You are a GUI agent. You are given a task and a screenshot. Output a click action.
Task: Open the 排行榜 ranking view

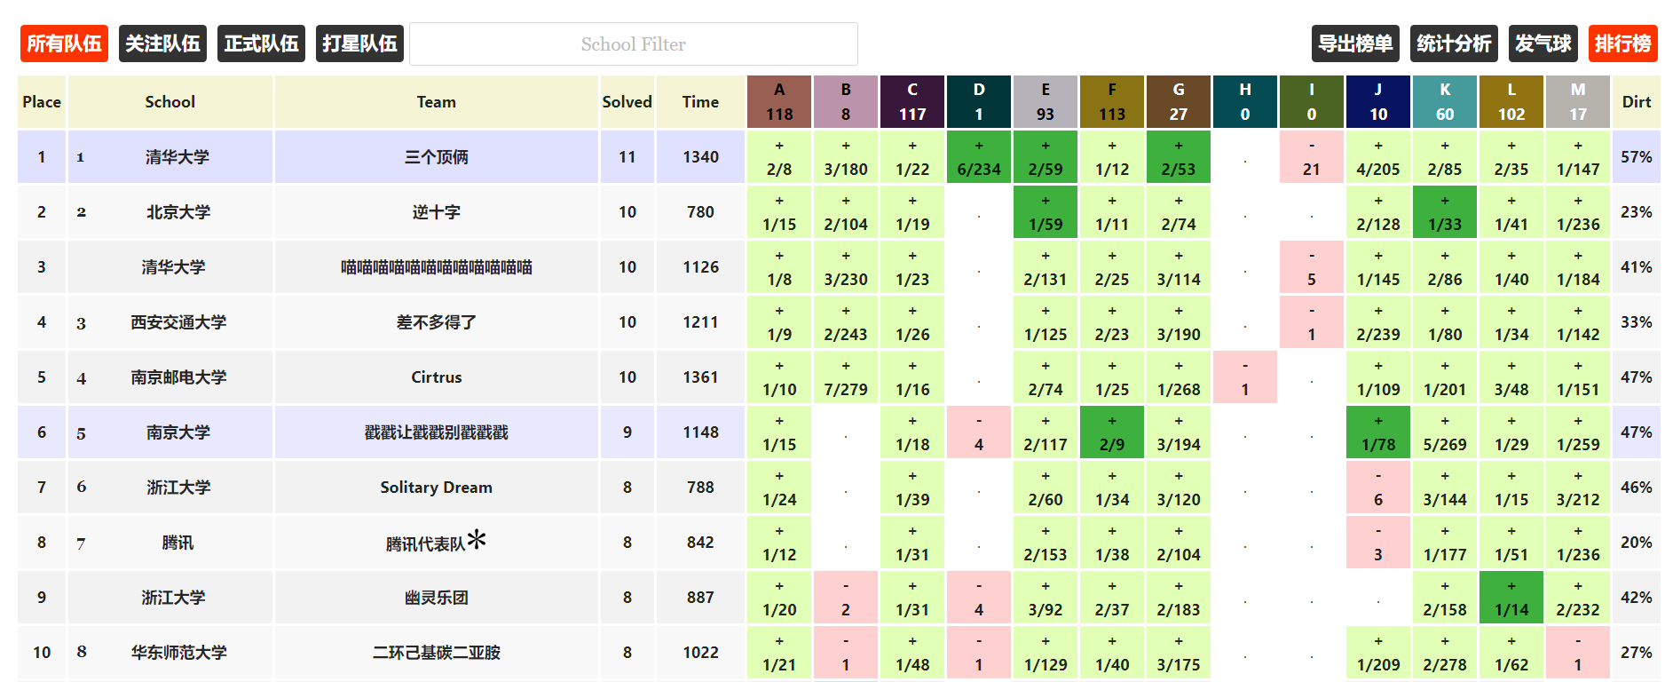1622,44
